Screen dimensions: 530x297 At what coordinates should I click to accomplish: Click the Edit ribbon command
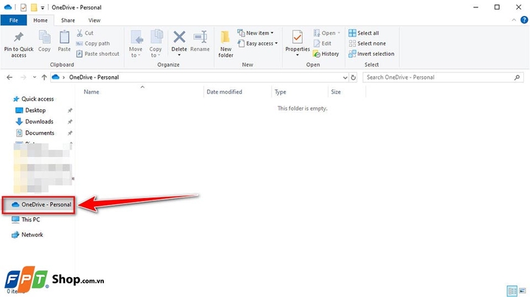coord(323,43)
